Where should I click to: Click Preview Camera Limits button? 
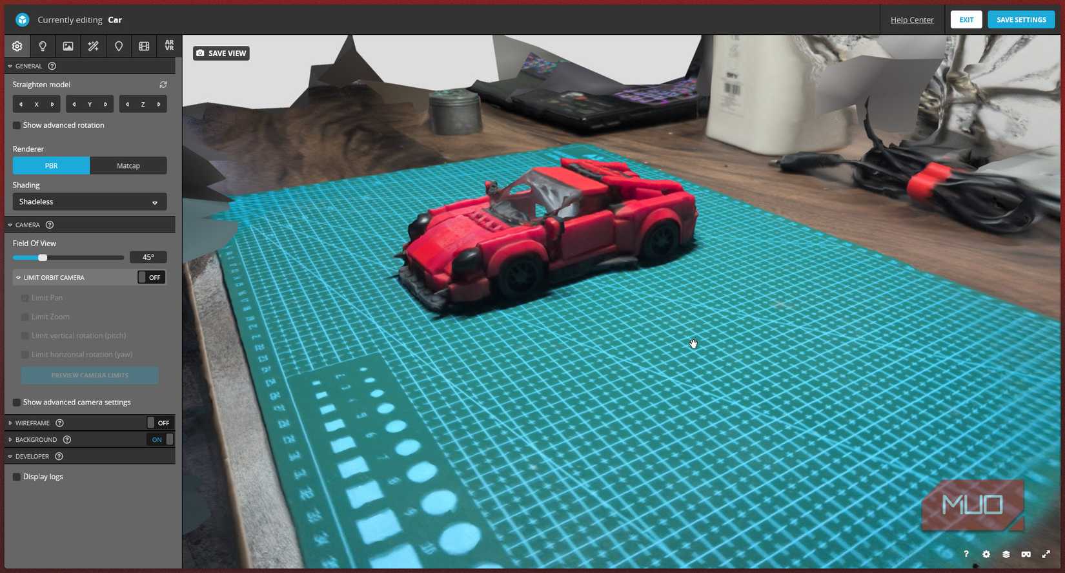pyautogui.click(x=90, y=375)
